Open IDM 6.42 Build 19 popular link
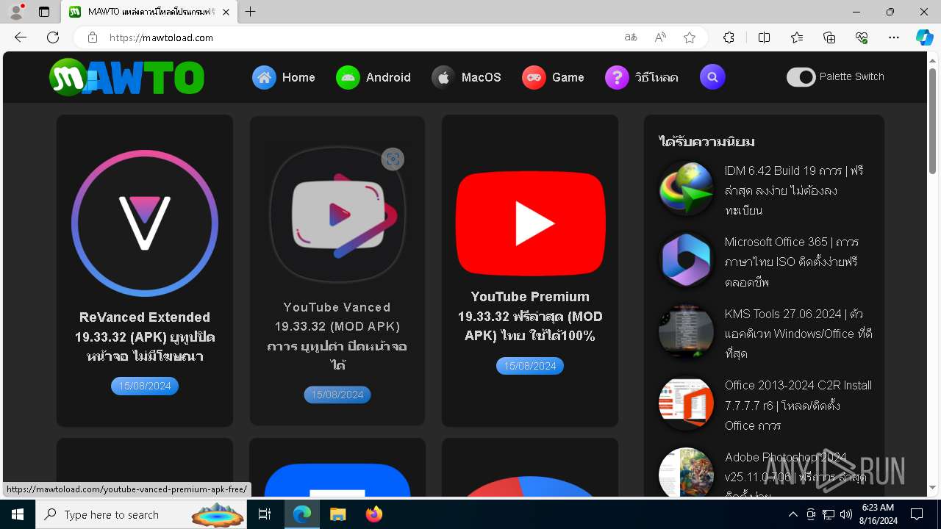 tap(795, 190)
